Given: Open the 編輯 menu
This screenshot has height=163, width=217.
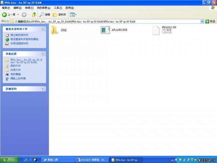Looking at the screenshot, I should (x=17, y=8).
